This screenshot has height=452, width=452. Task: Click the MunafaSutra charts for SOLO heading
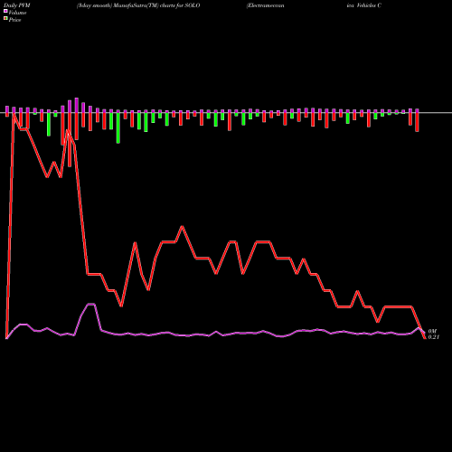[138, 5]
